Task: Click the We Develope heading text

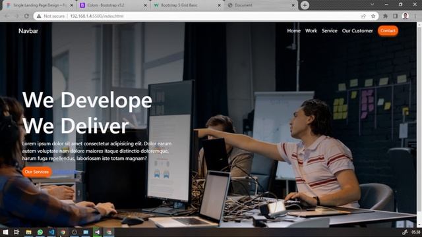Action: (87, 100)
